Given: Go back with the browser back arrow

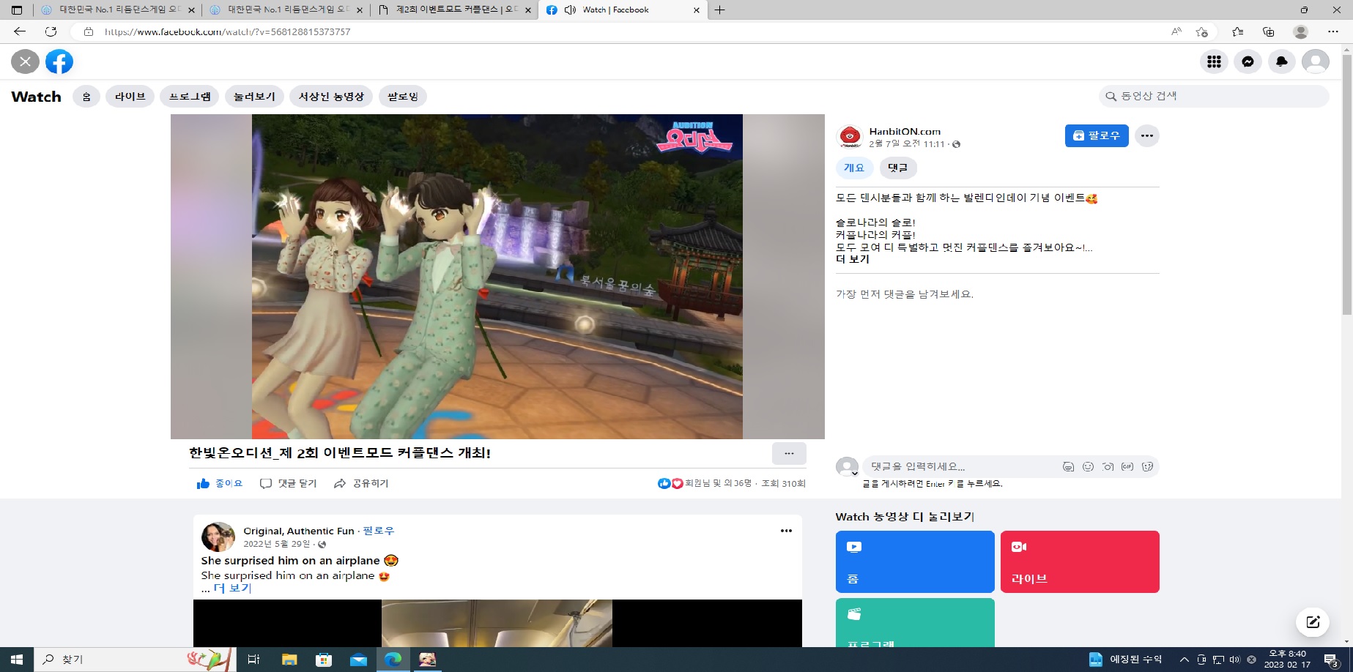Looking at the screenshot, I should coord(20,31).
